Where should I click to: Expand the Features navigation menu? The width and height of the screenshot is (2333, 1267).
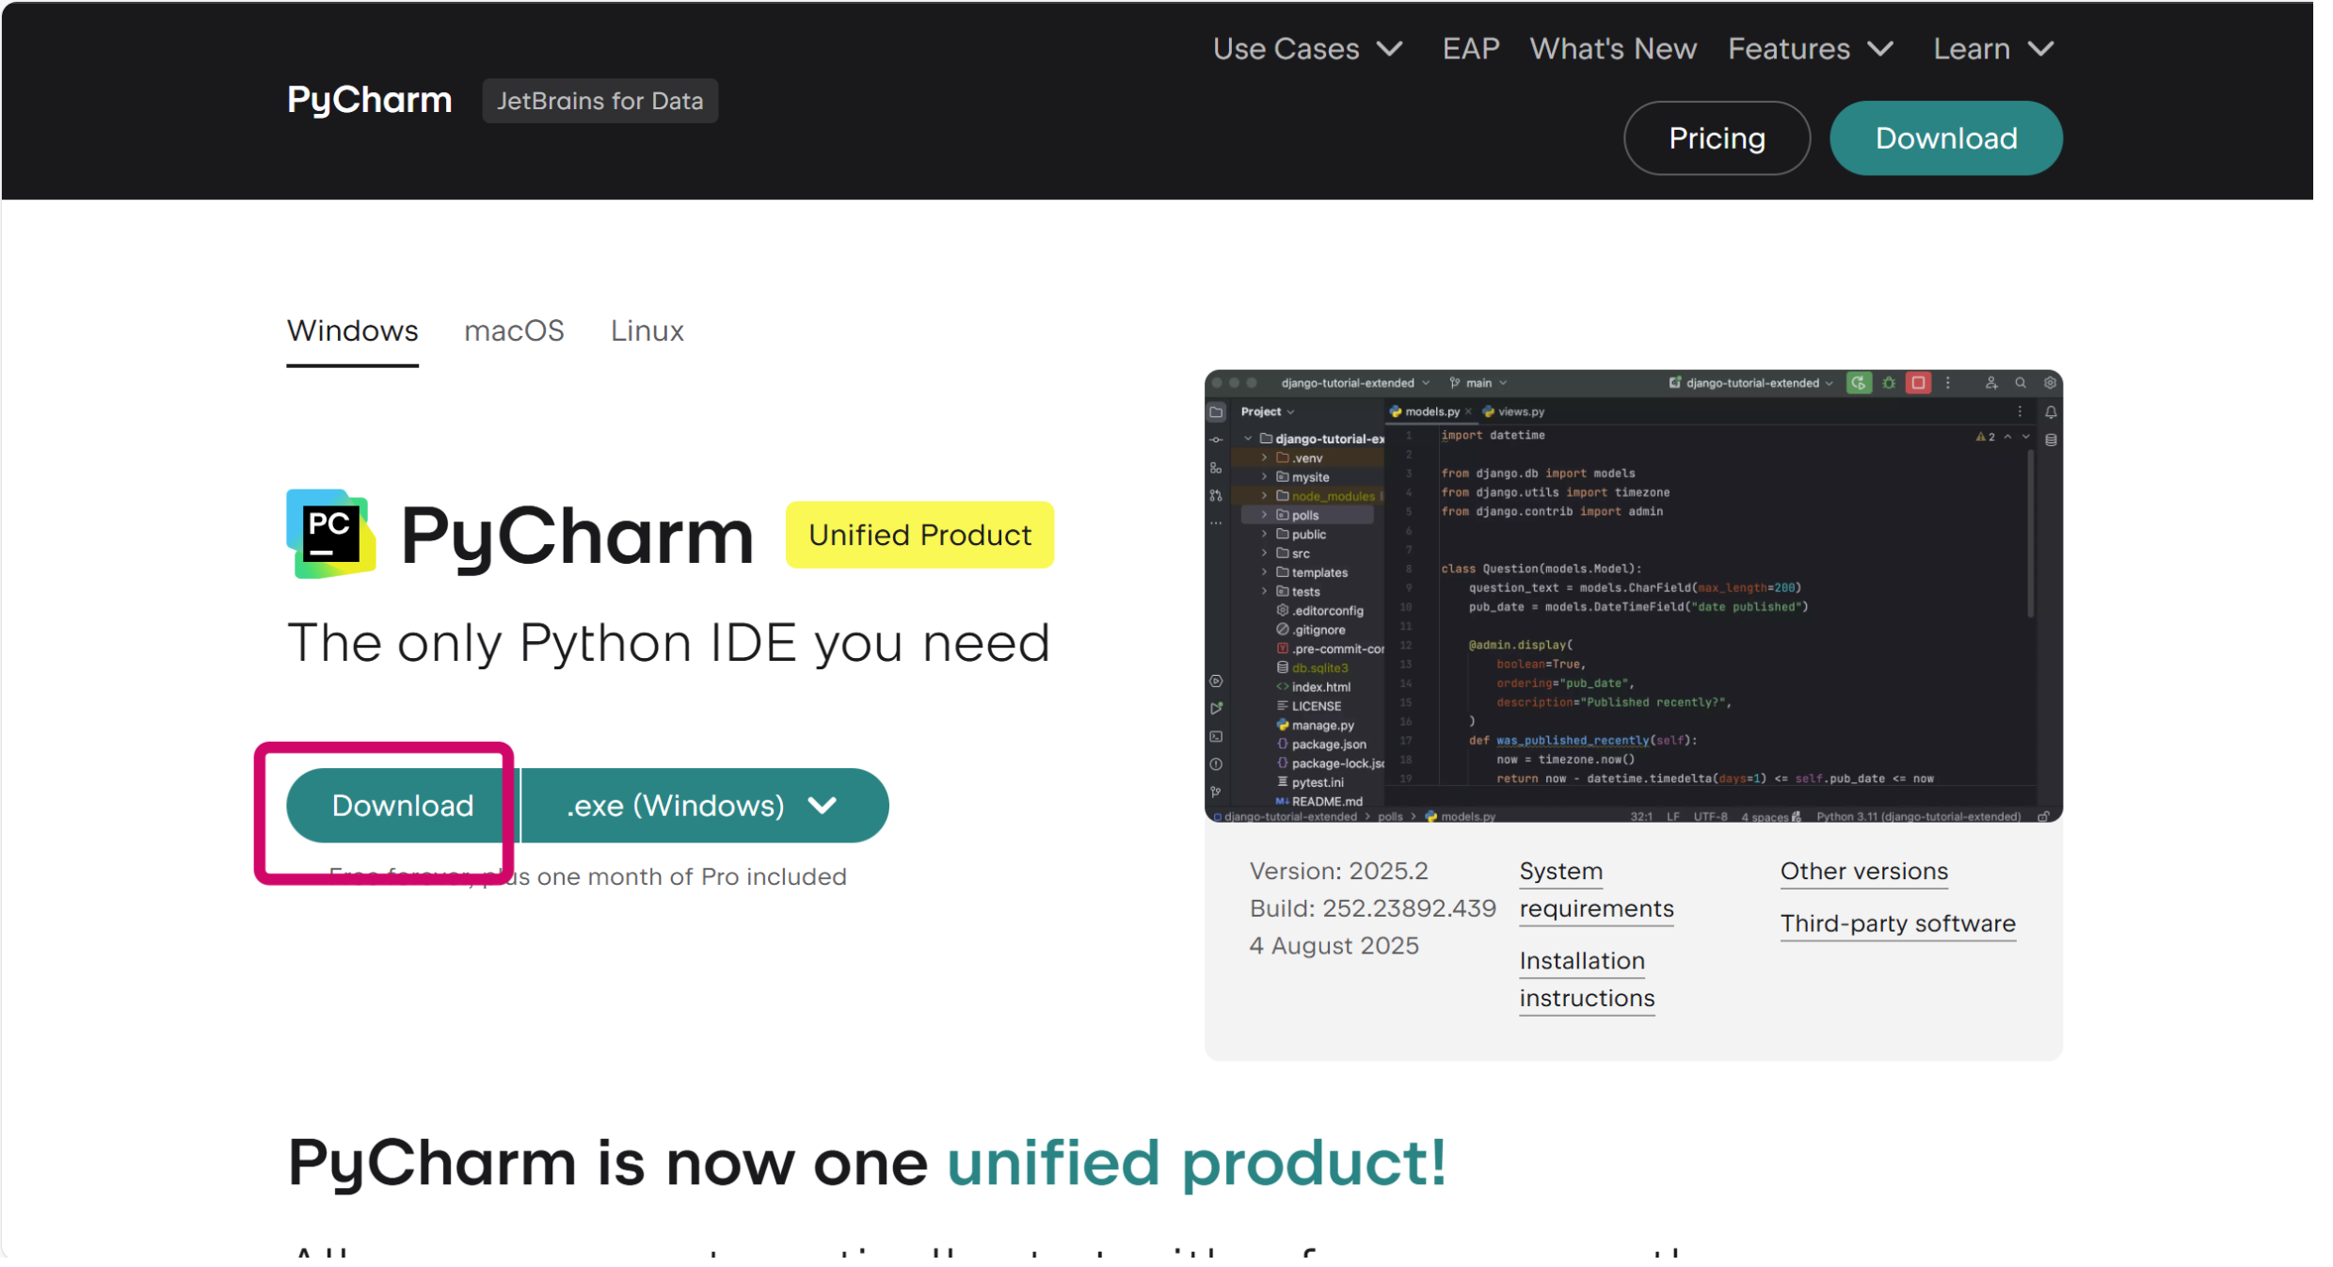pos(1810,49)
